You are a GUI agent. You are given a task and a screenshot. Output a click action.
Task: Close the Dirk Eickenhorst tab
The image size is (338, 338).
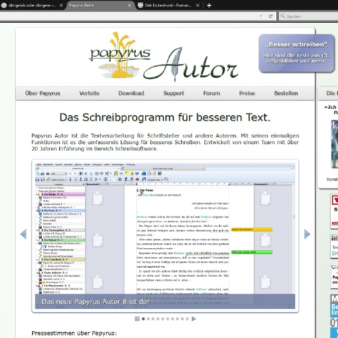point(198,5)
